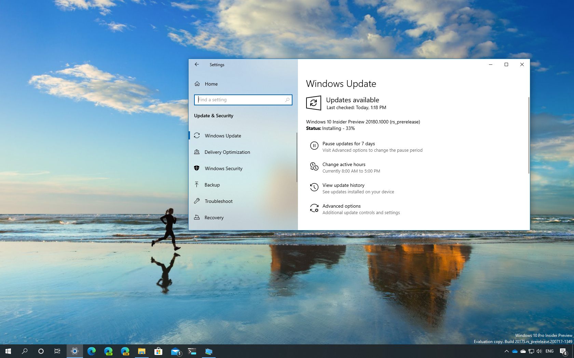The height and width of the screenshot is (358, 574).
Task: Pause updates for 7 days
Action: [x=348, y=144]
